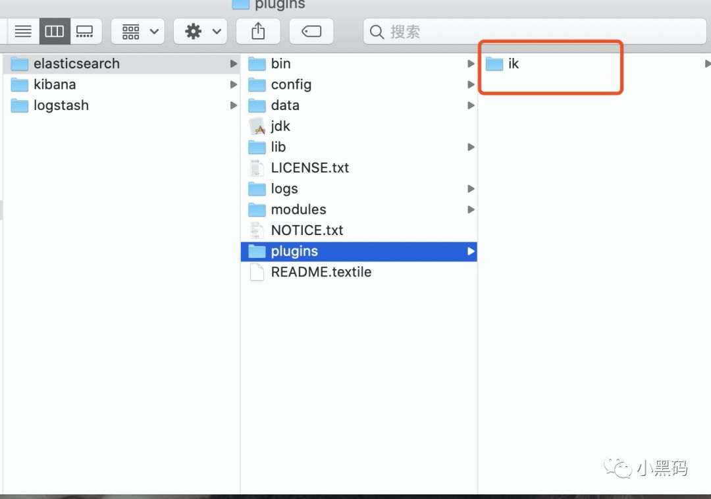
Task: Click the logstash folder icon
Action: tap(20, 105)
